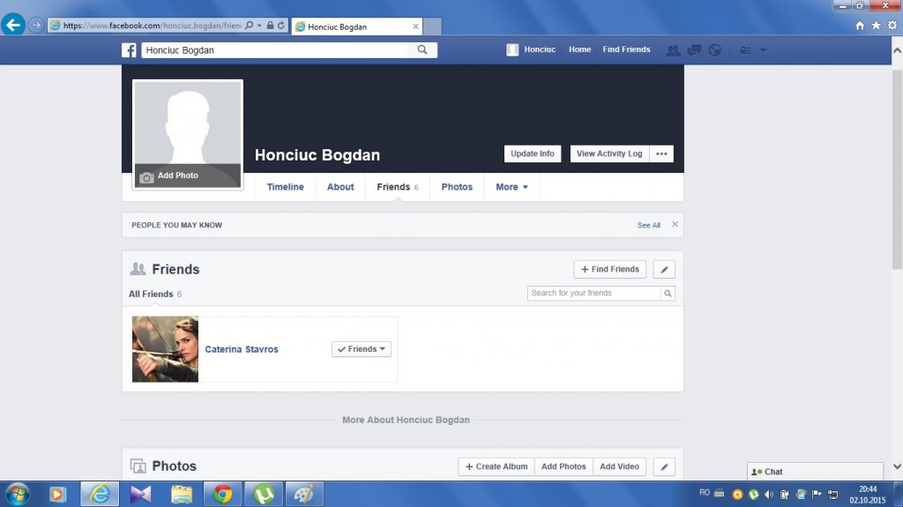The height and width of the screenshot is (507, 903).
Task: Switch to the Timeline tab
Action: click(285, 187)
